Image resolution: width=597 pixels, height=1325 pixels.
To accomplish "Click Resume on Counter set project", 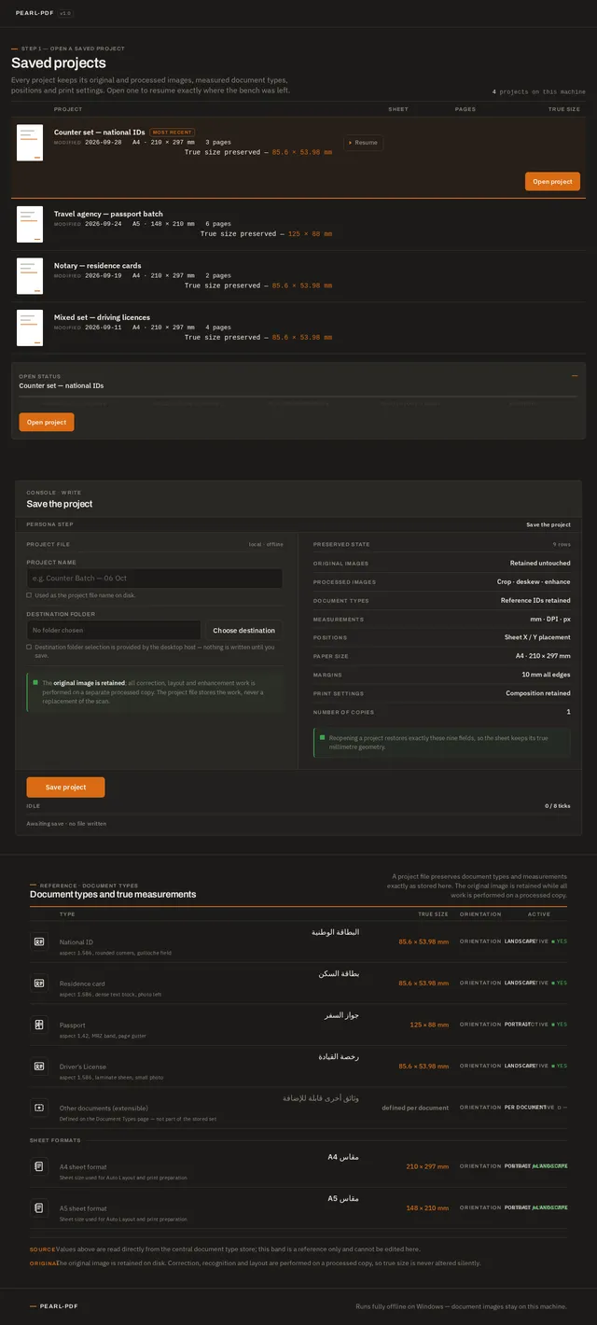I will [x=363, y=143].
